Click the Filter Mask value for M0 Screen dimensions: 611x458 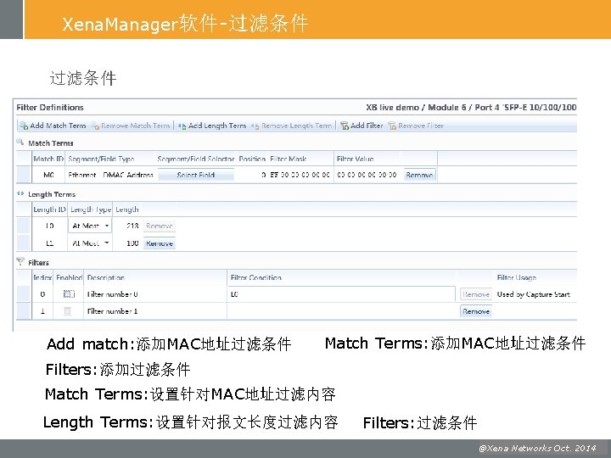[300, 175]
